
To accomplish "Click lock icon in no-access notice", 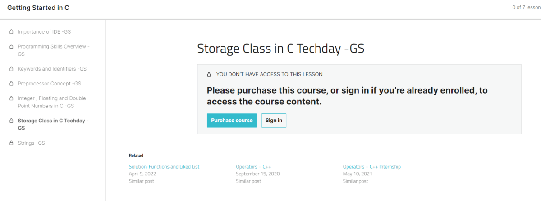I will [209, 75].
